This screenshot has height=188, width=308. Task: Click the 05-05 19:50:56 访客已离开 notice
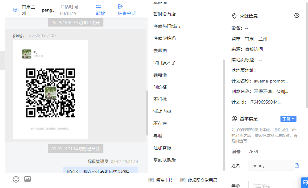point(76,23)
